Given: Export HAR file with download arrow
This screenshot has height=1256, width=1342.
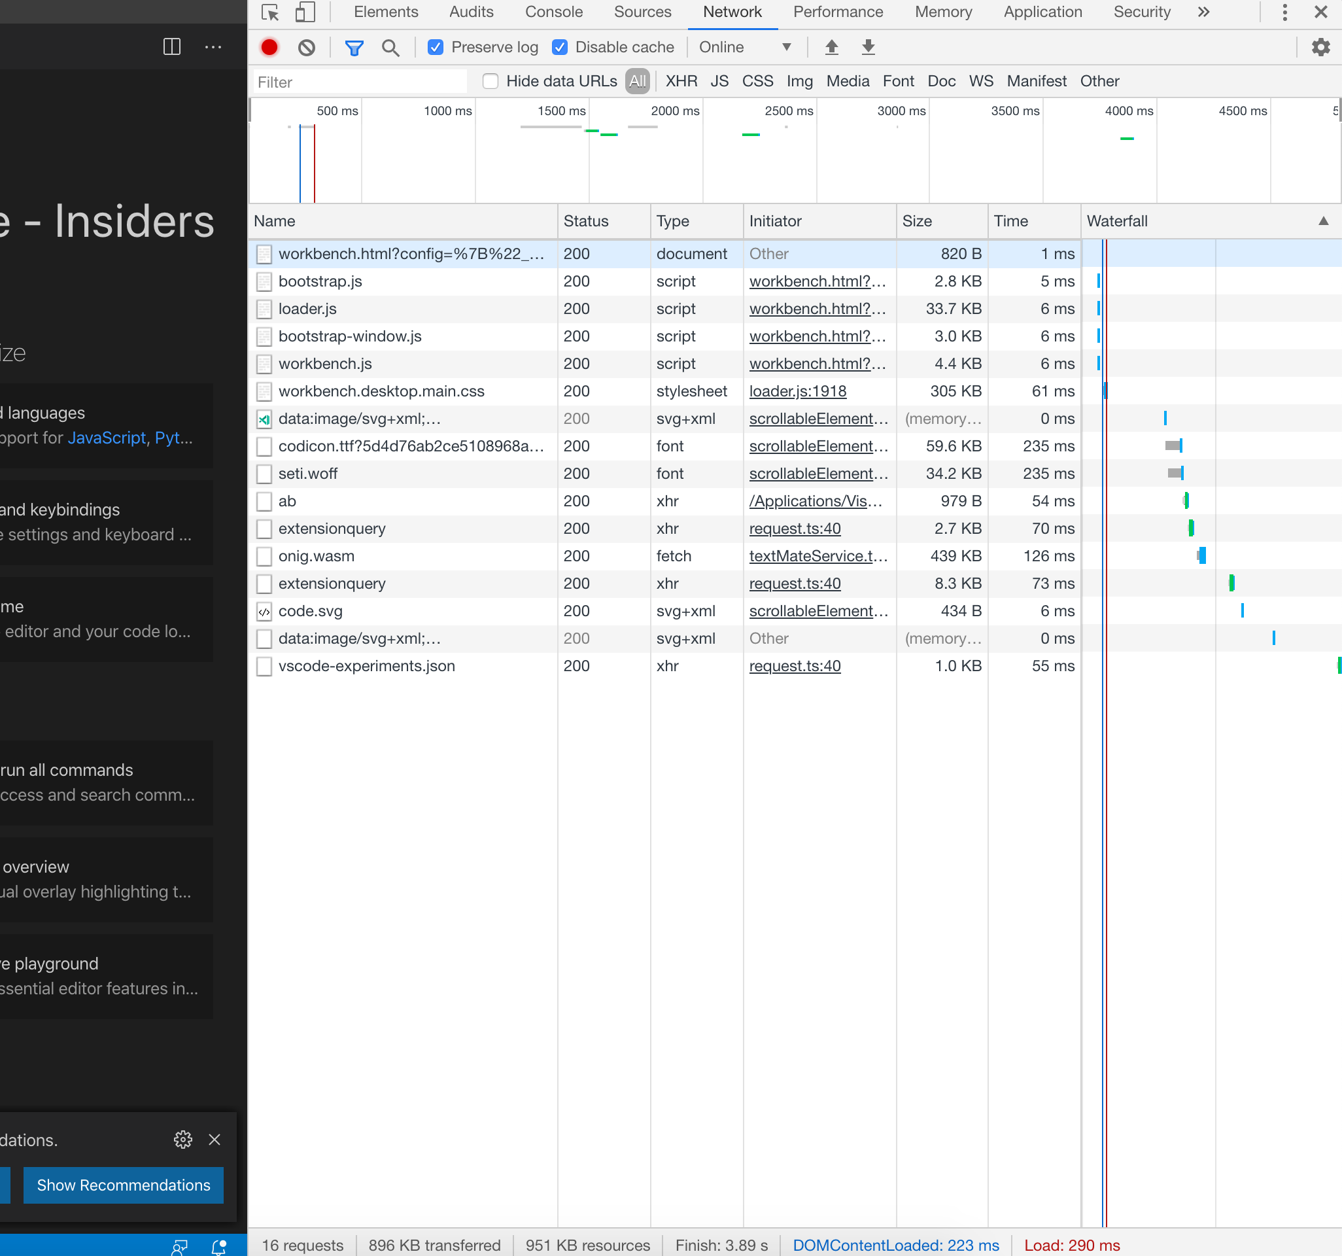Looking at the screenshot, I should pyautogui.click(x=868, y=47).
